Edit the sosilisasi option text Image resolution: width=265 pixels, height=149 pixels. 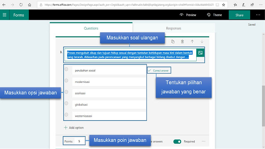[x=109, y=93]
